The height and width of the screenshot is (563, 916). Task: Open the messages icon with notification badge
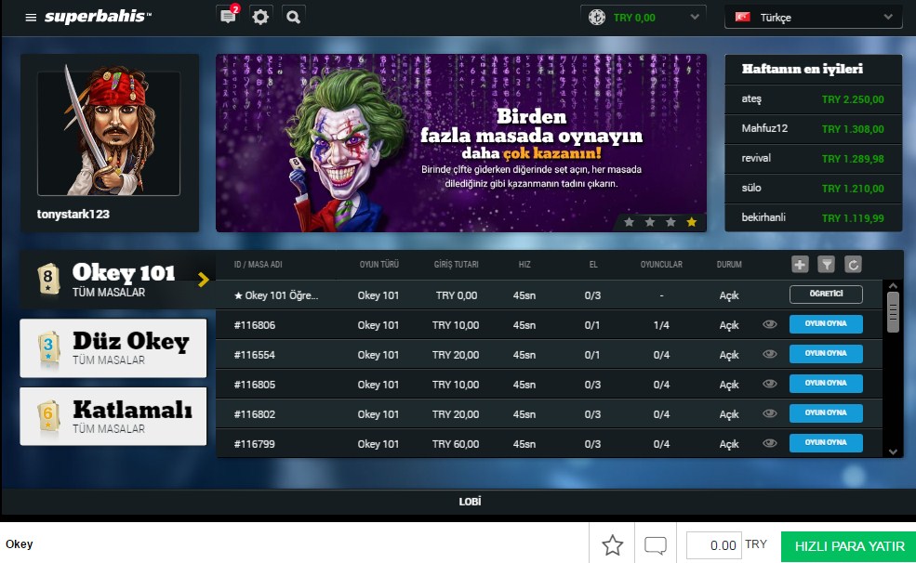pyautogui.click(x=227, y=17)
